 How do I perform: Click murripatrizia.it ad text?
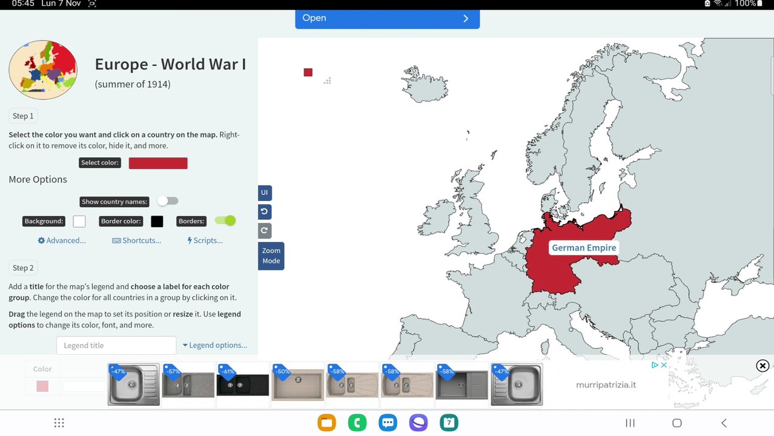[x=606, y=385]
